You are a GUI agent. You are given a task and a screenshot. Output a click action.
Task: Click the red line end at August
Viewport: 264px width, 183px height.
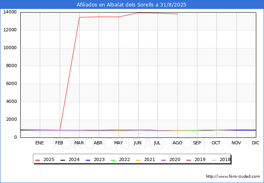[177, 14]
